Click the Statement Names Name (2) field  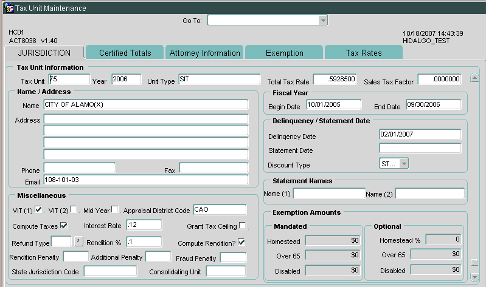tap(430, 194)
